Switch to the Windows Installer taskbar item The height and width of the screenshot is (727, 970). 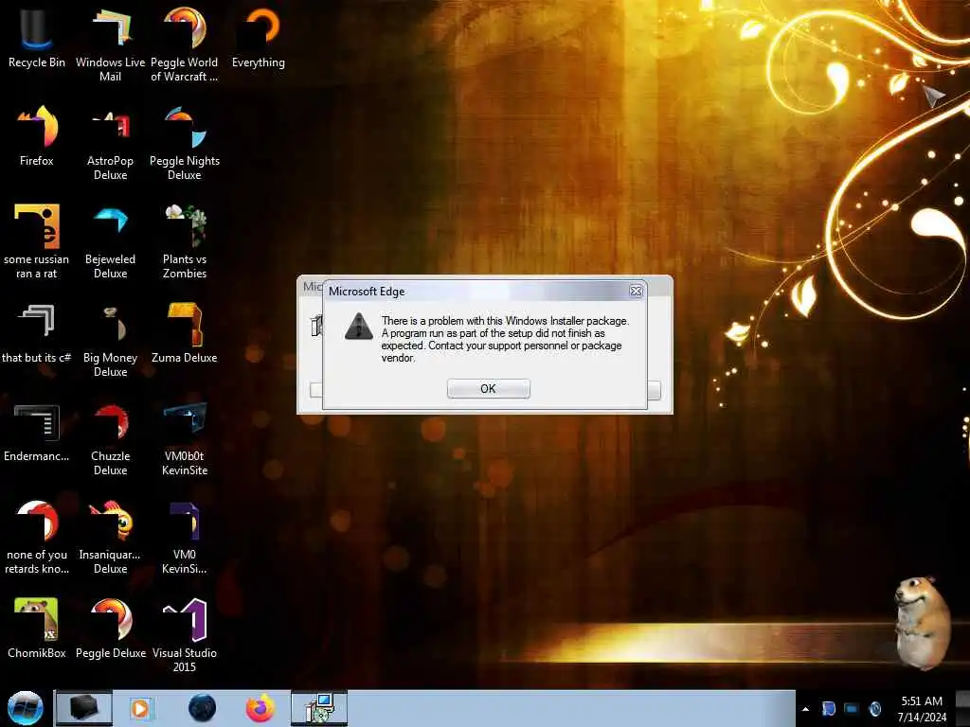click(x=319, y=708)
